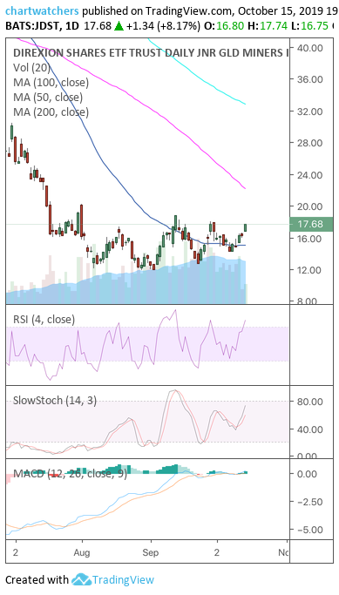Click the MACD (12, 26, close, 9) label
Screen dimensions: 339x595
(70, 474)
